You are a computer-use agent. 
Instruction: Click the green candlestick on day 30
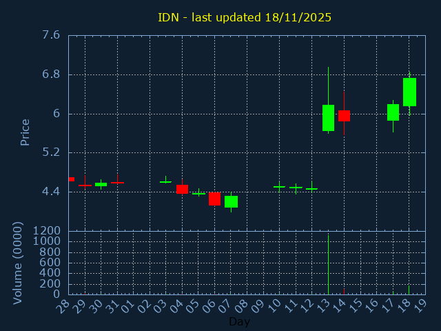click(101, 184)
